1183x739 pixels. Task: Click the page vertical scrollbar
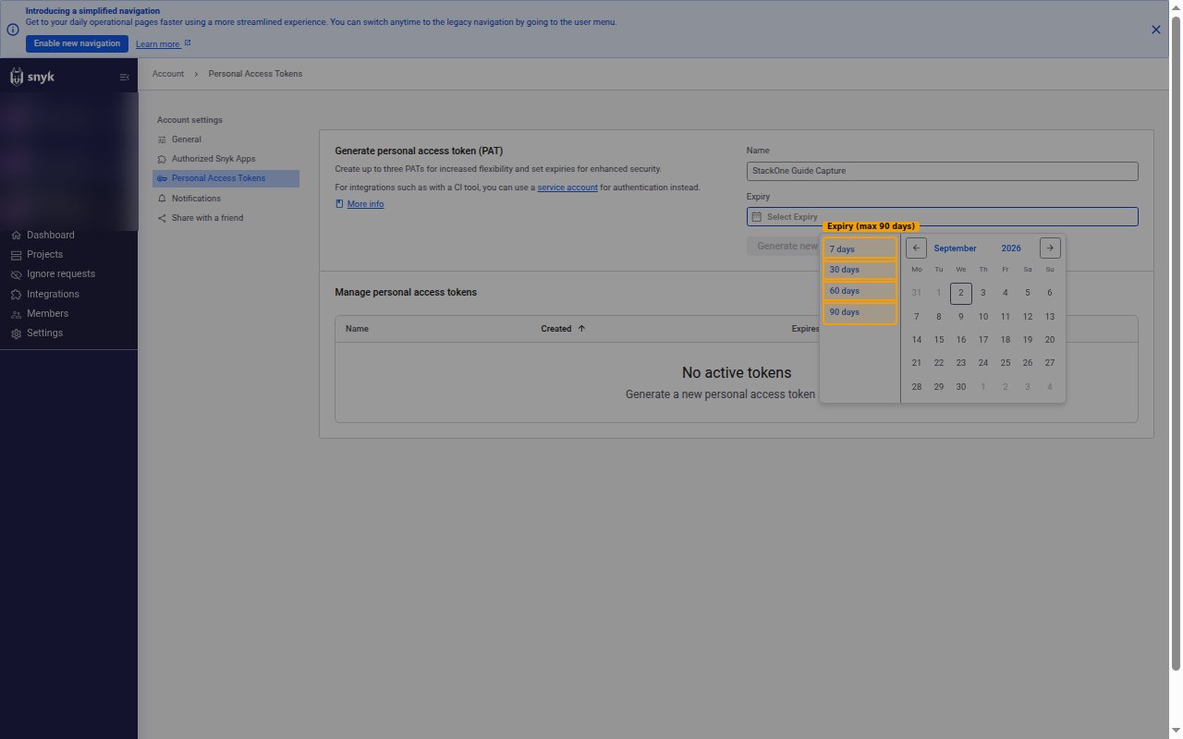click(1176, 342)
